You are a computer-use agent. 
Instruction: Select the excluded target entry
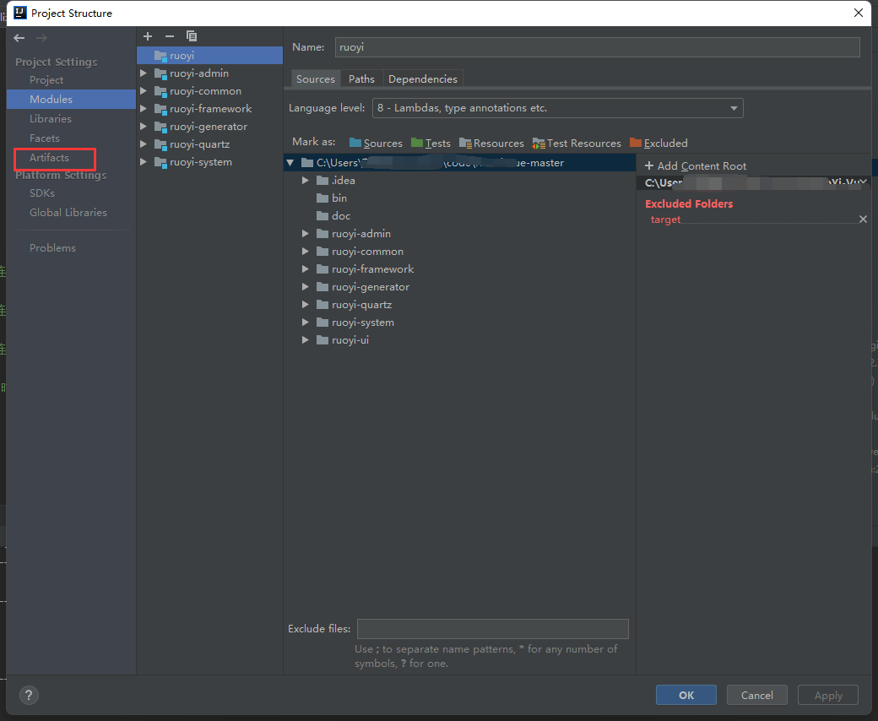pyautogui.click(x=666, y=220)
